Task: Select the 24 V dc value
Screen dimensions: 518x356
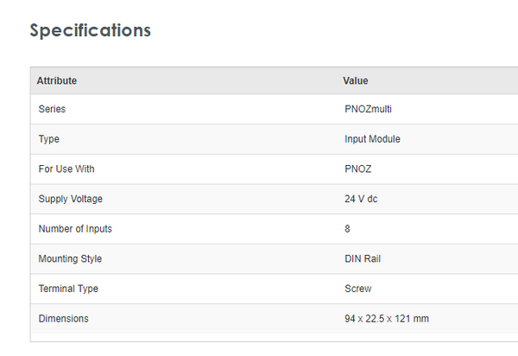Action: click(x=361, y=199)
